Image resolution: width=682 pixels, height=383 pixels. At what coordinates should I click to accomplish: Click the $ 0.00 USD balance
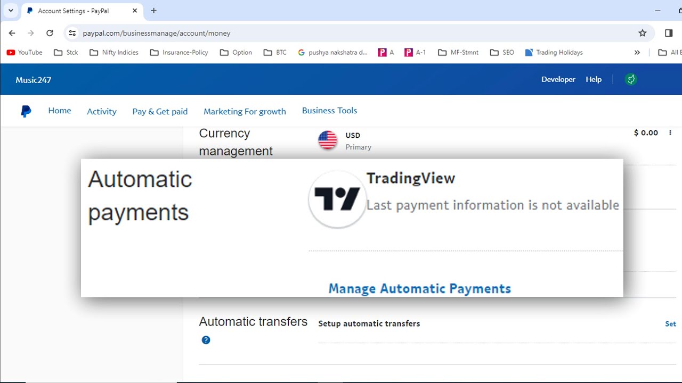pyautogui.click(x=646, y=133)
